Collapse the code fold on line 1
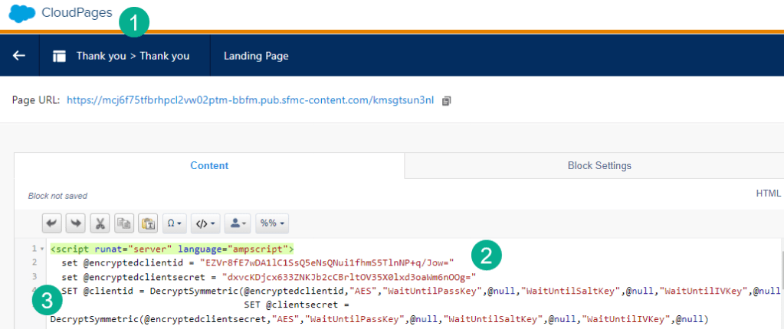Image resolution: width=784 pixels, height=329 pixels. (41, 249)
